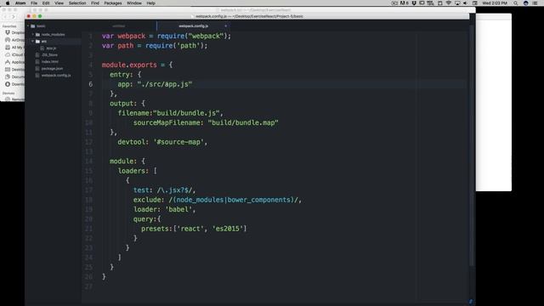Open the Atom application menu
The height and width of the screenshot is (306, 544).
point(20,3)
